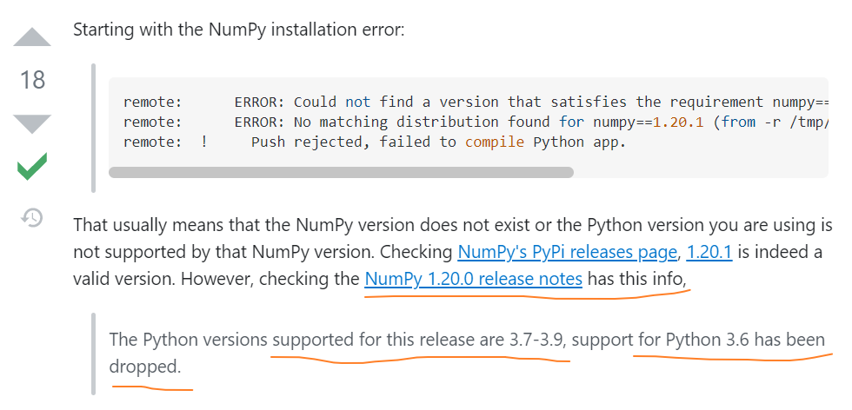Open the post activity history icon

32,218
